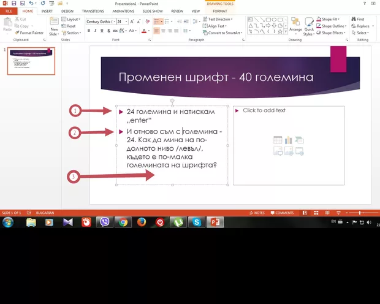Click Format Painter brush
Viewport: 380px width, 304px height.
click(29, 32)
